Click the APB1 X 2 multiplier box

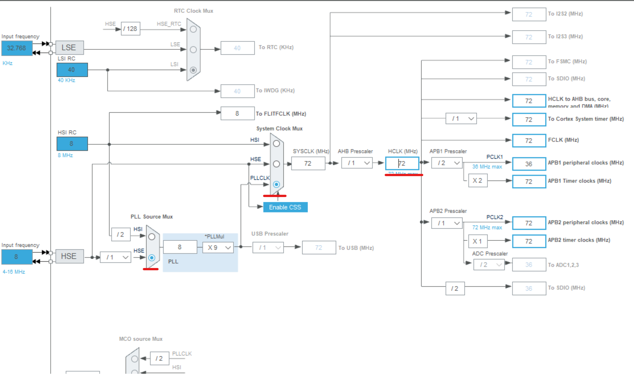pos(478,181)
